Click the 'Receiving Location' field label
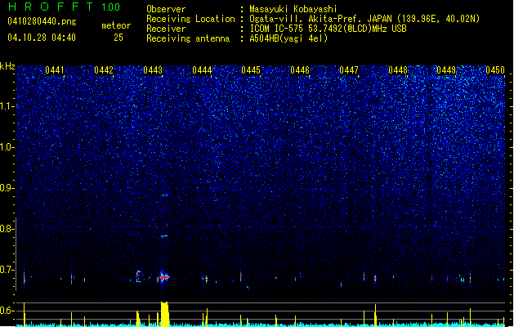This screenshot has height=327, width=514. click(190, 19)
